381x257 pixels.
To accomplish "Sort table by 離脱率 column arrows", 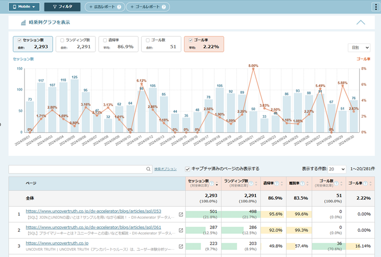I will 307,183.
